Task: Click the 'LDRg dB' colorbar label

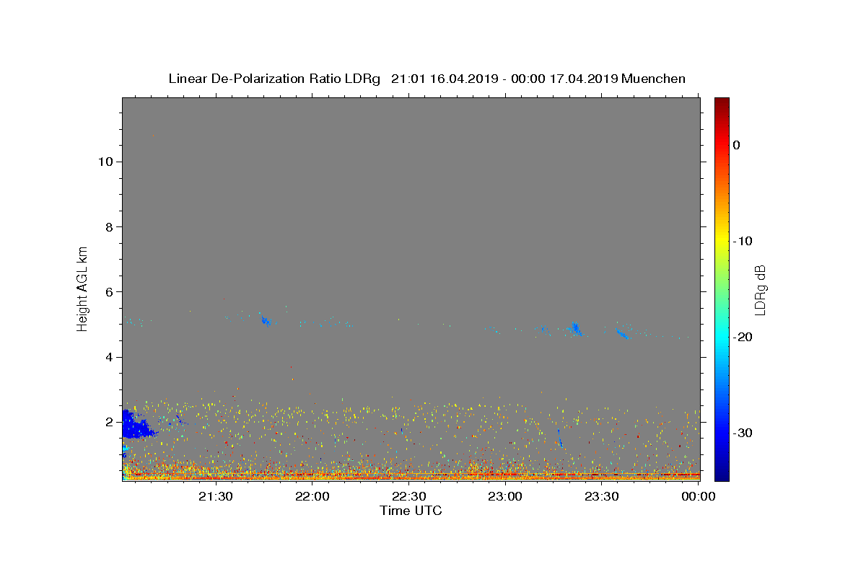Action: click(x=760, y=290)
